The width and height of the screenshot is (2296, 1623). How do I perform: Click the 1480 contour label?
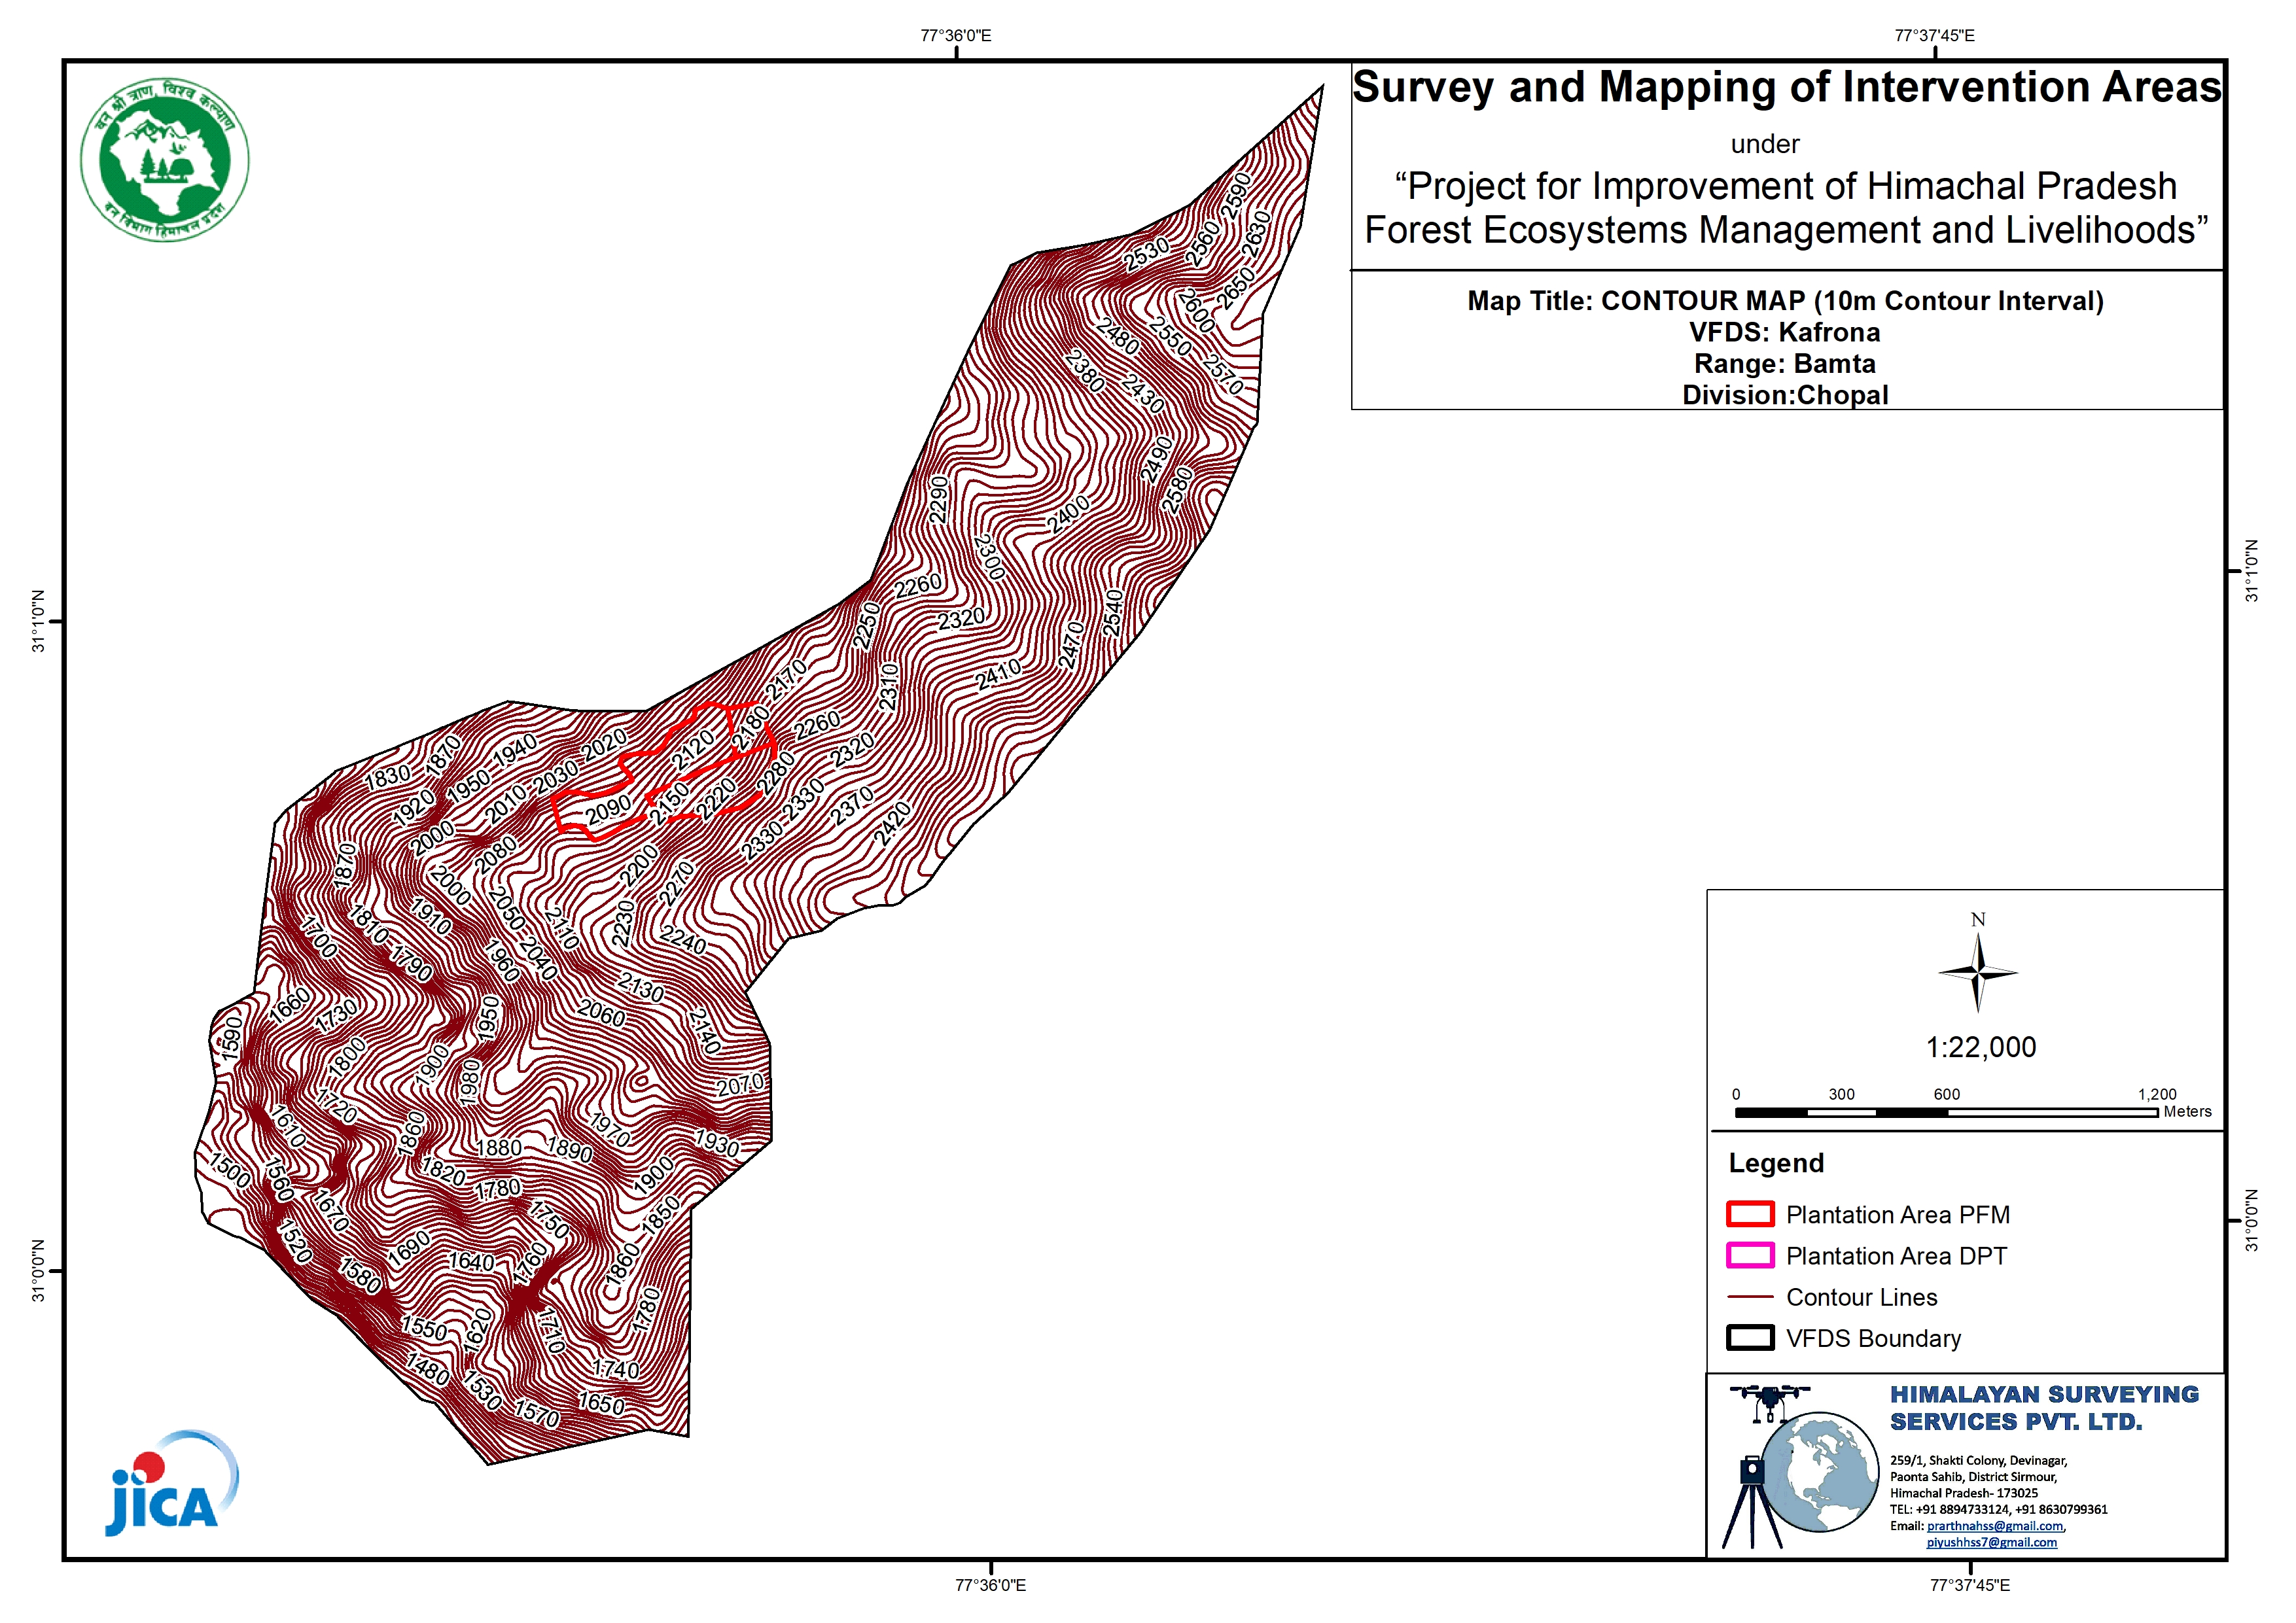pyautogui.click(x=428, y=1368)
